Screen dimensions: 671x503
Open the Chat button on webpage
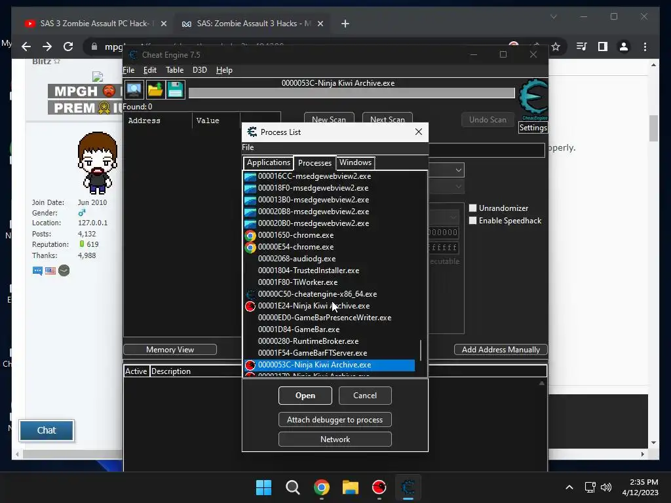click(x=47, y=430)
